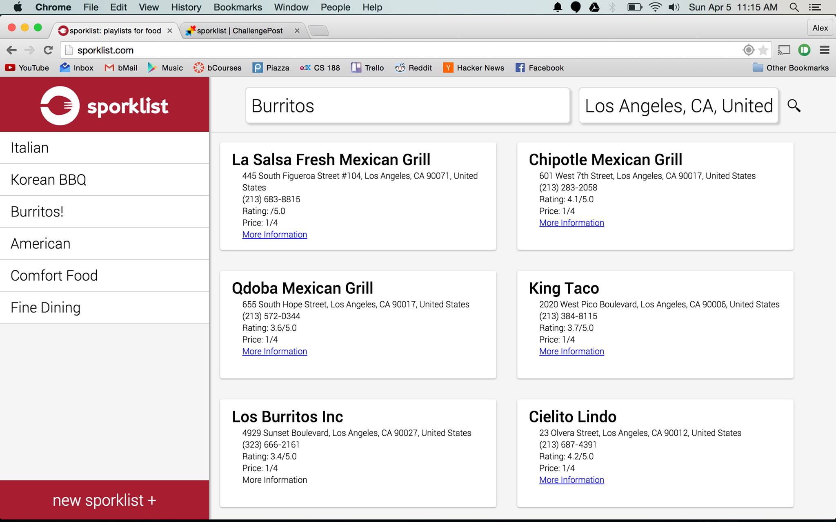Click new sporklist + button

click(104, 500)
